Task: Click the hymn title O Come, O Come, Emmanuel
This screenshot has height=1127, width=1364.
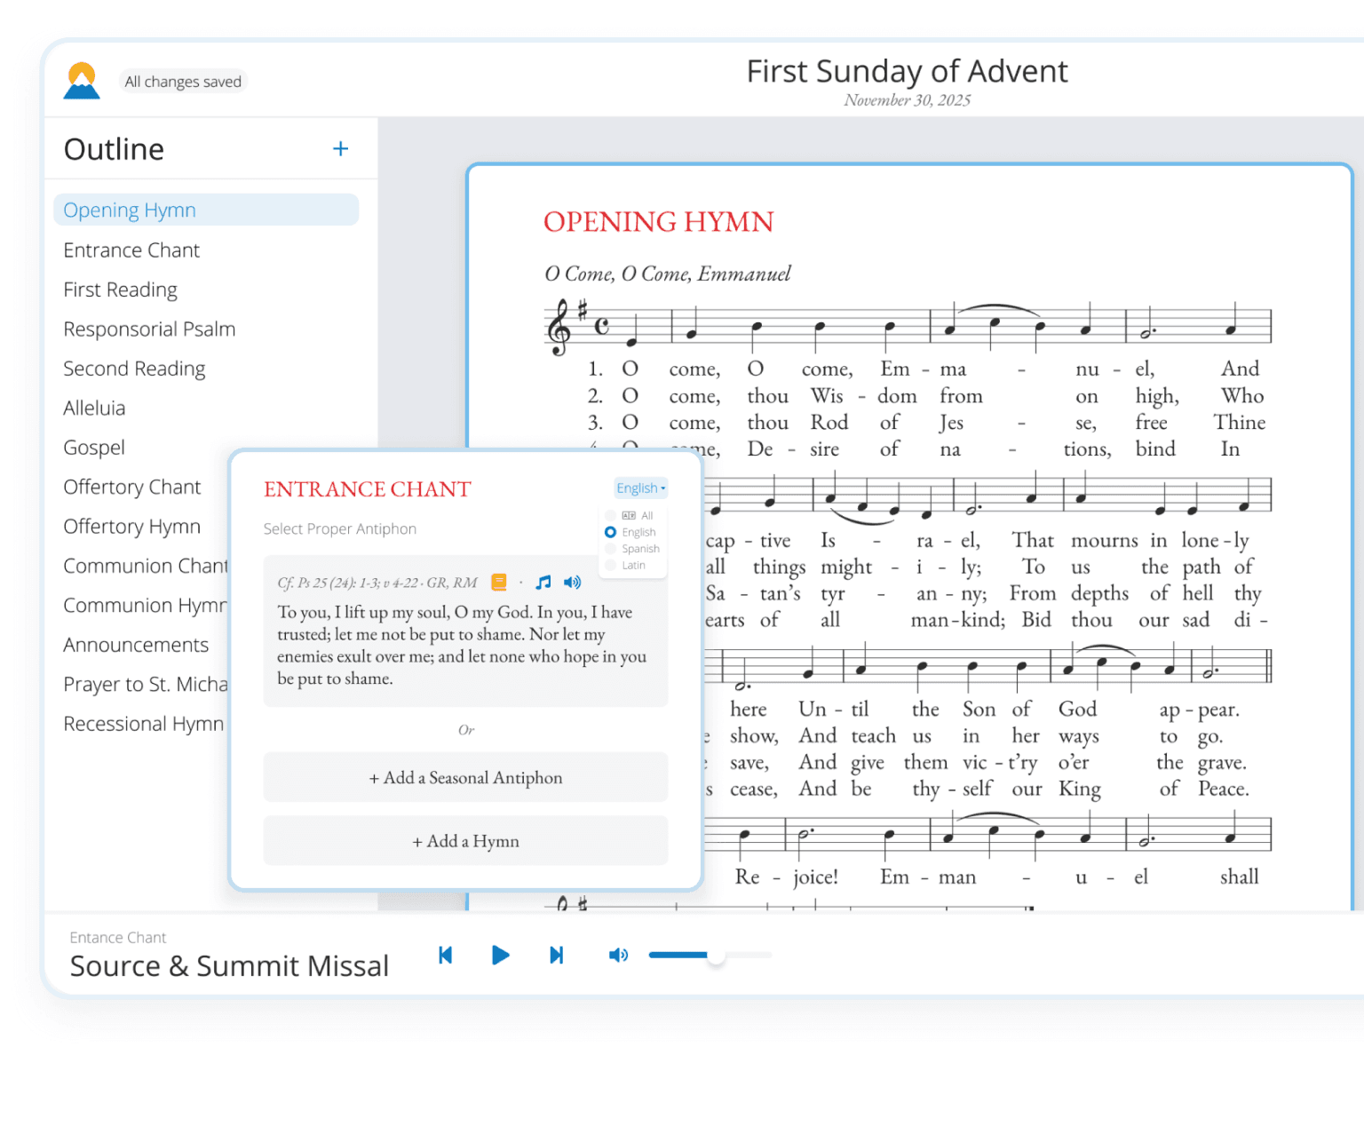Action: point(668,274)
